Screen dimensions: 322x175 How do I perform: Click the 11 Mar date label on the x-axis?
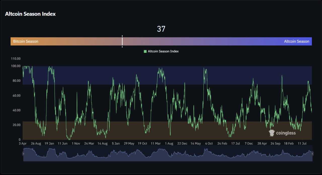click(156, 143)
